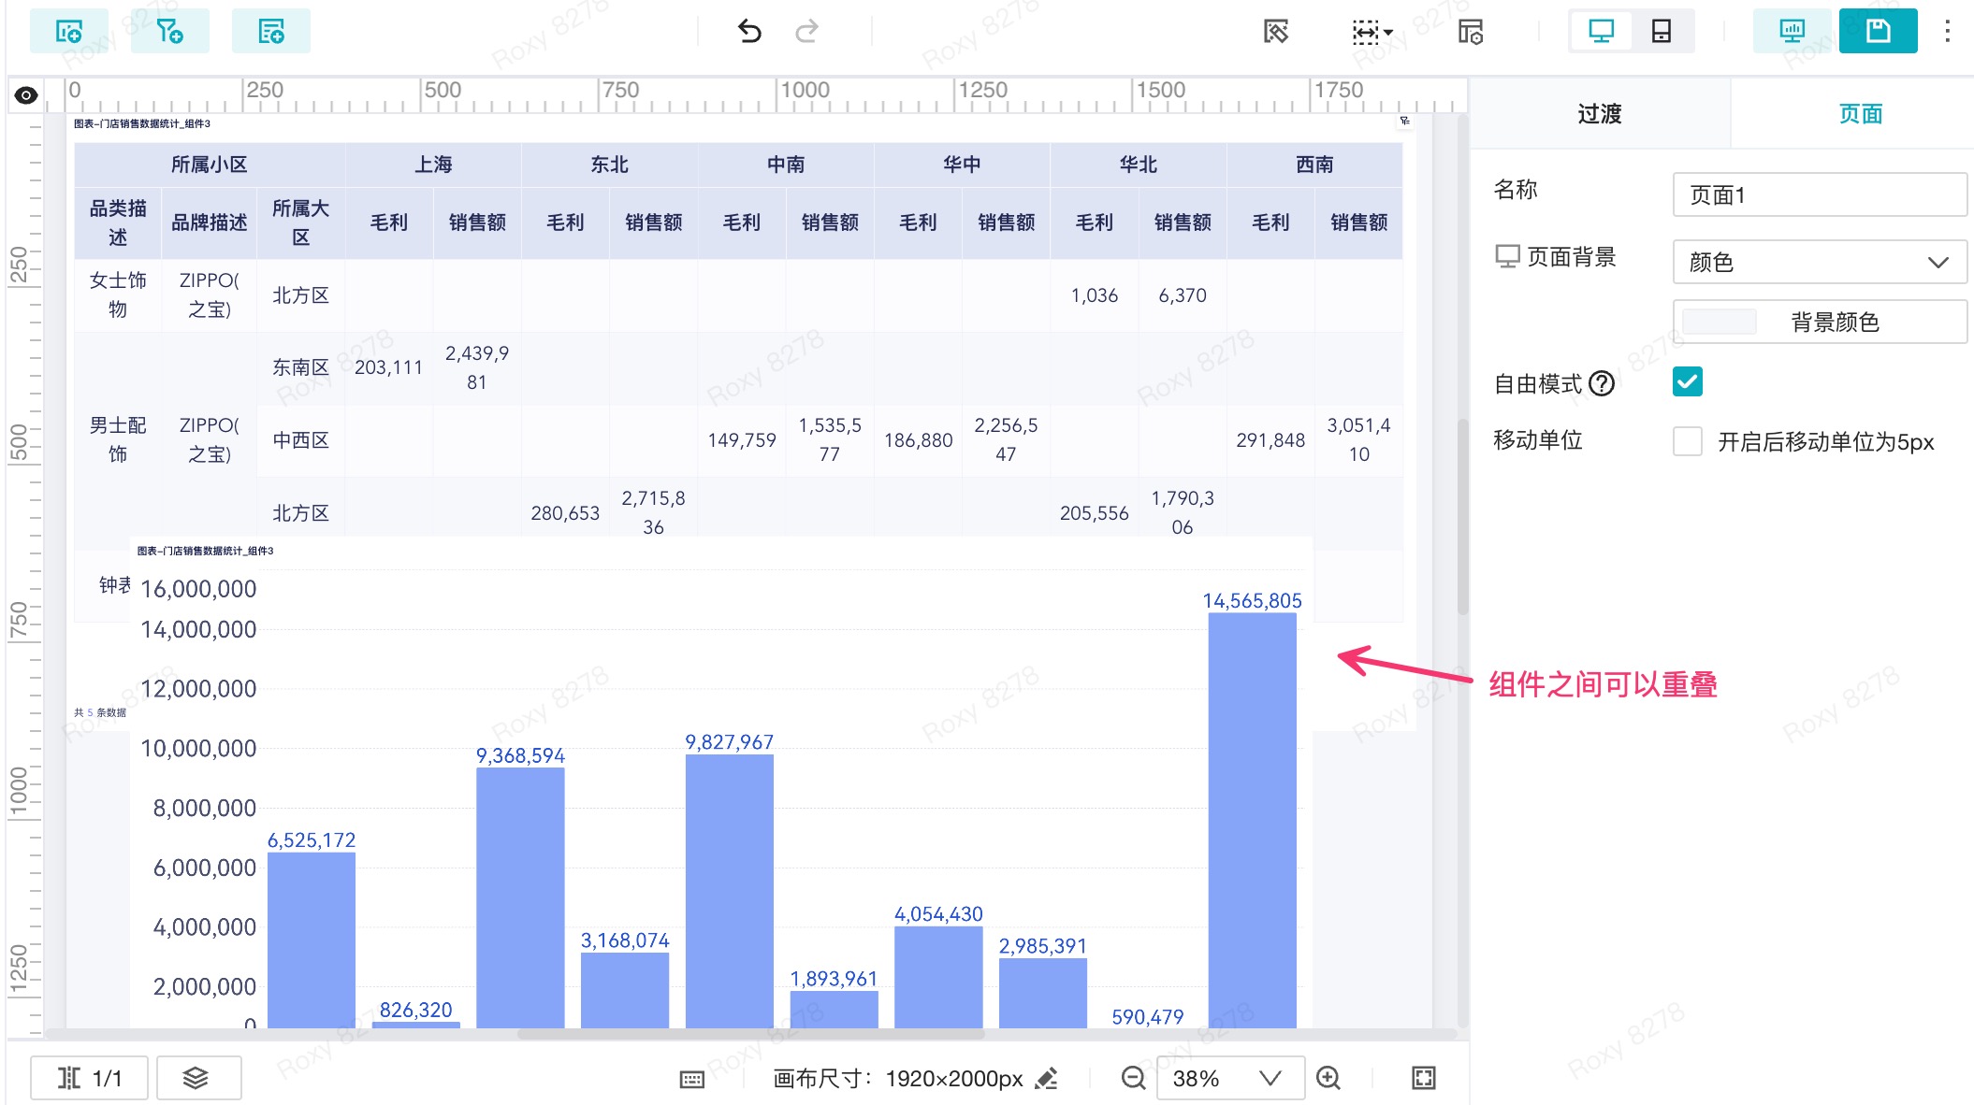Click the redo arrow icon
Image resolution: width=1974 pixels, height=1105 pixels.
click(806, 31)
